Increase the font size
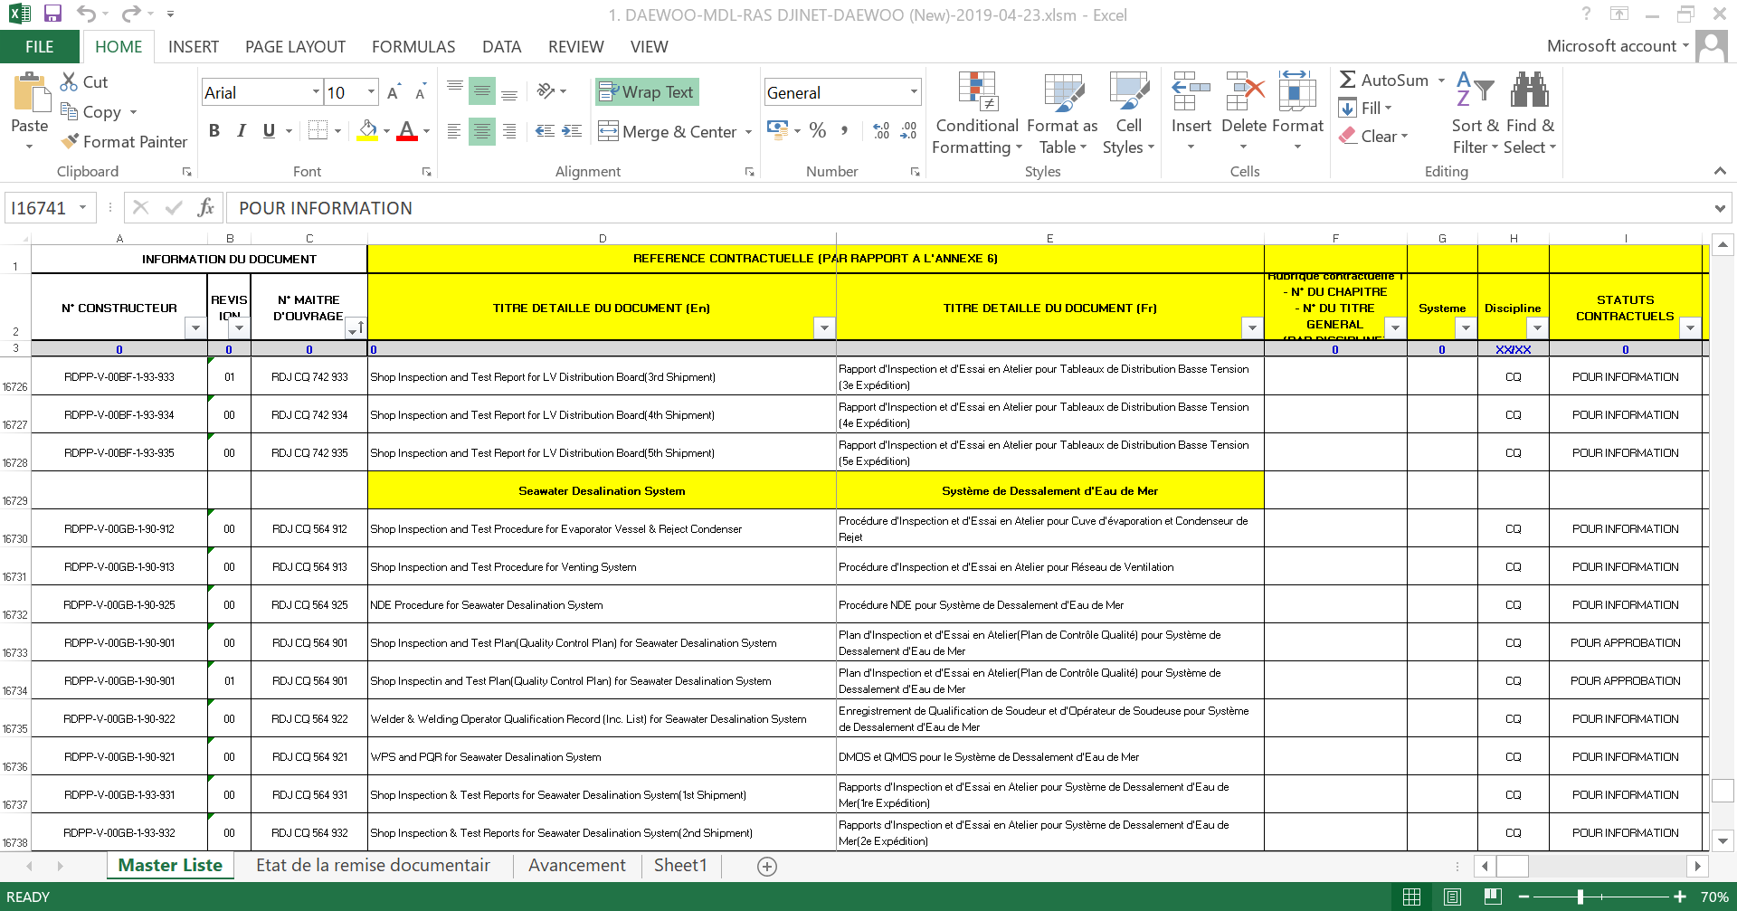 (x=393, y=92)
